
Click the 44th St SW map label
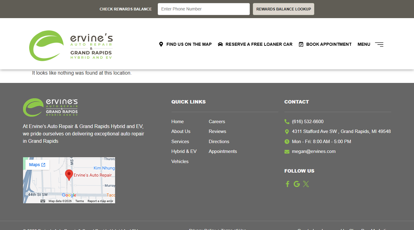[38, 195]
